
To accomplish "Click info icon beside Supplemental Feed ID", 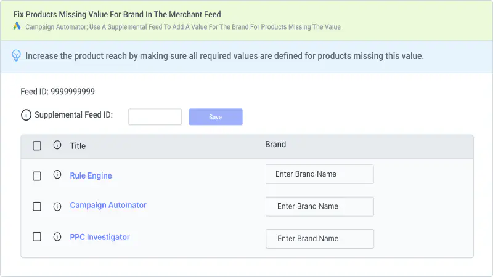I will tap(26, 115).
